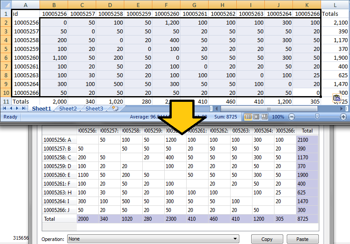
Task: Go to previous sheet using tab arrow
Action: 11,108
